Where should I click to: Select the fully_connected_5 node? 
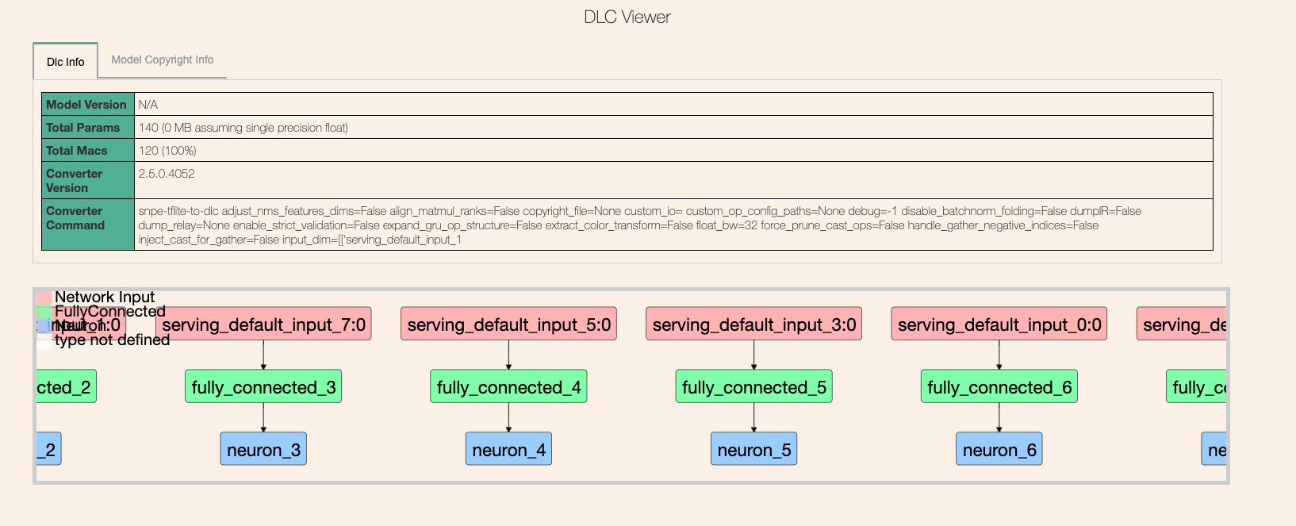click(x=753, y=386)
